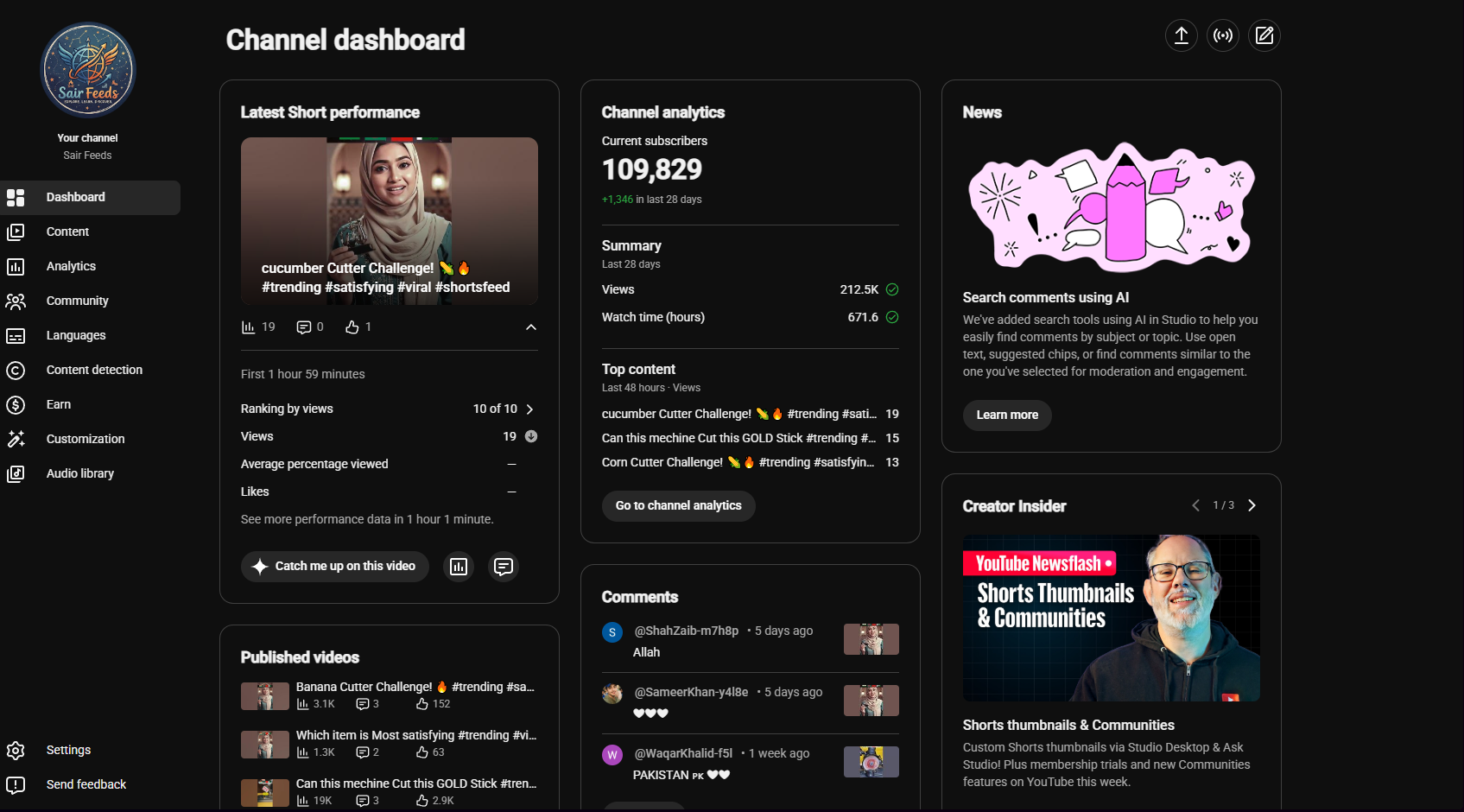This screenshot has height=812, width=1464.
Task: Click the 'Shorts thumbnails & Communities' heading
Action: (1068, 726)
